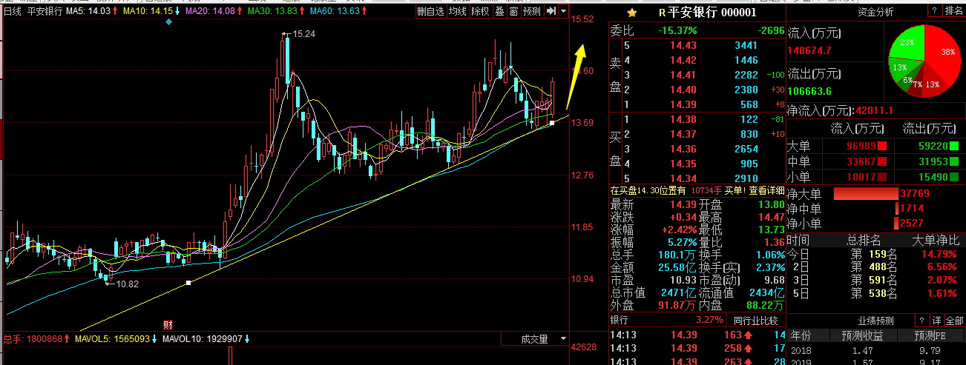966x365 pixels.
Task: Click the 委比 -15.37% value
Action: click(x=677, y=30)
